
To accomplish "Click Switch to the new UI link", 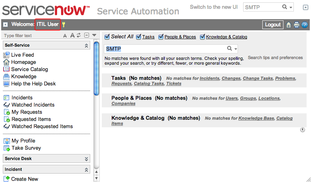I will [x=214, y=7].
